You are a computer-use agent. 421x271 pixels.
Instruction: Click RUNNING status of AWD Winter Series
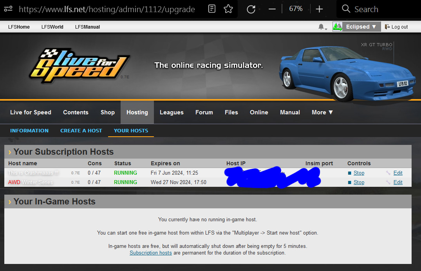click(x=125, y=182)
